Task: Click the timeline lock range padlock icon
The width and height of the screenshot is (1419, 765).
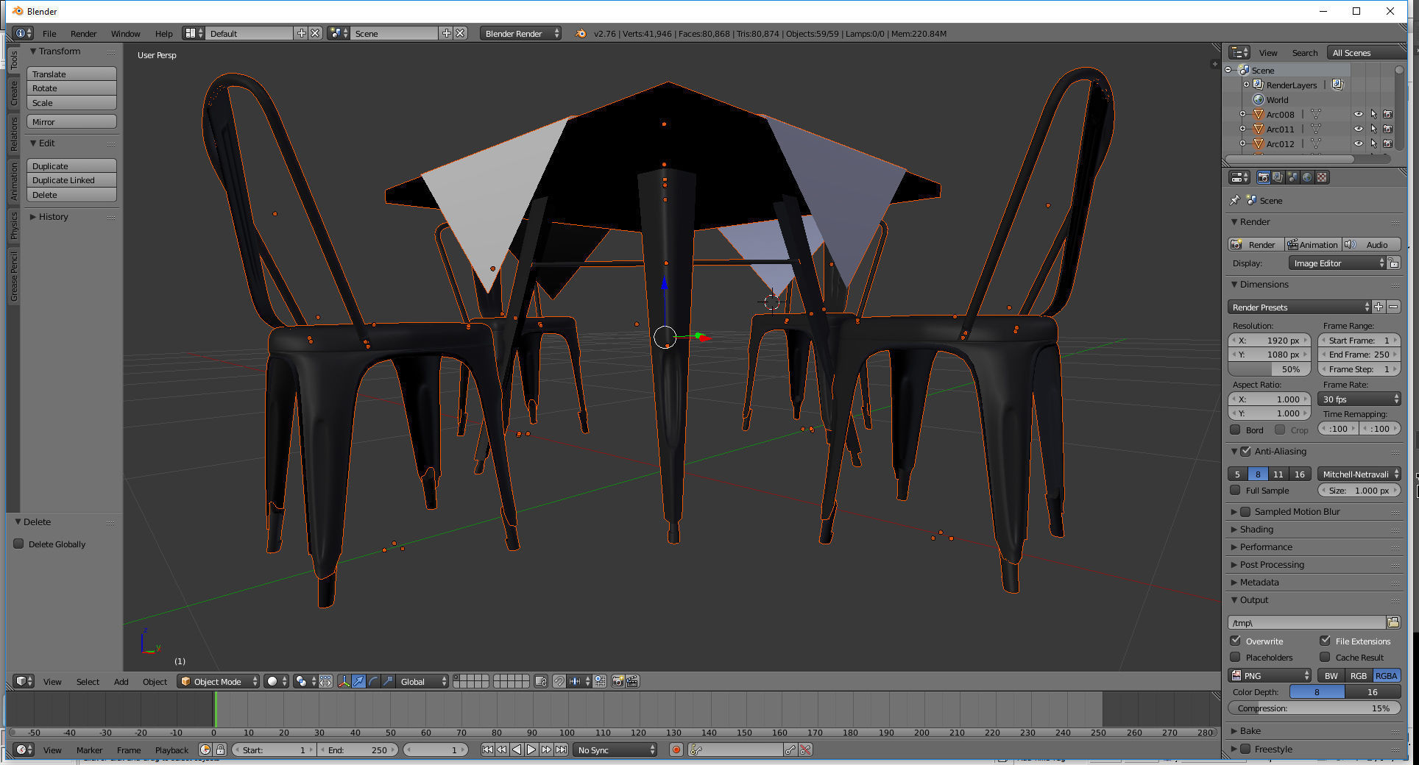Action: tap(220, 750)
